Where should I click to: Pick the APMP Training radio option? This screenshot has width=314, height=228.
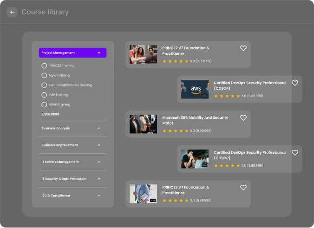point(44,105)
